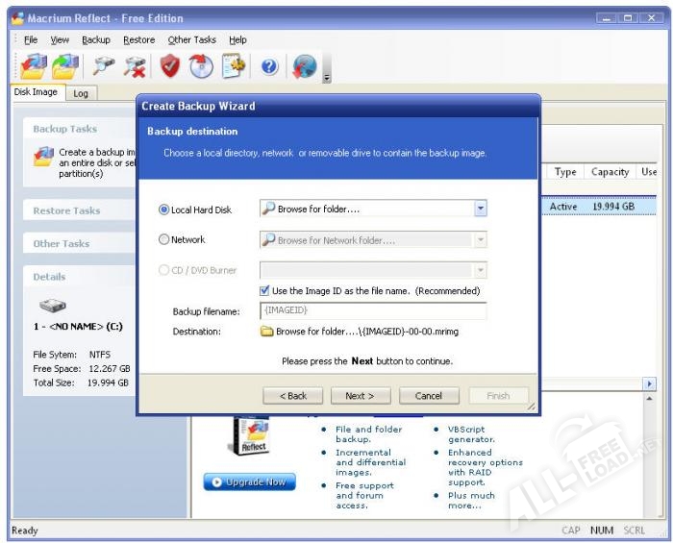
Task: Expand the Backup Tasks panel header
Action: click(80, 129)
